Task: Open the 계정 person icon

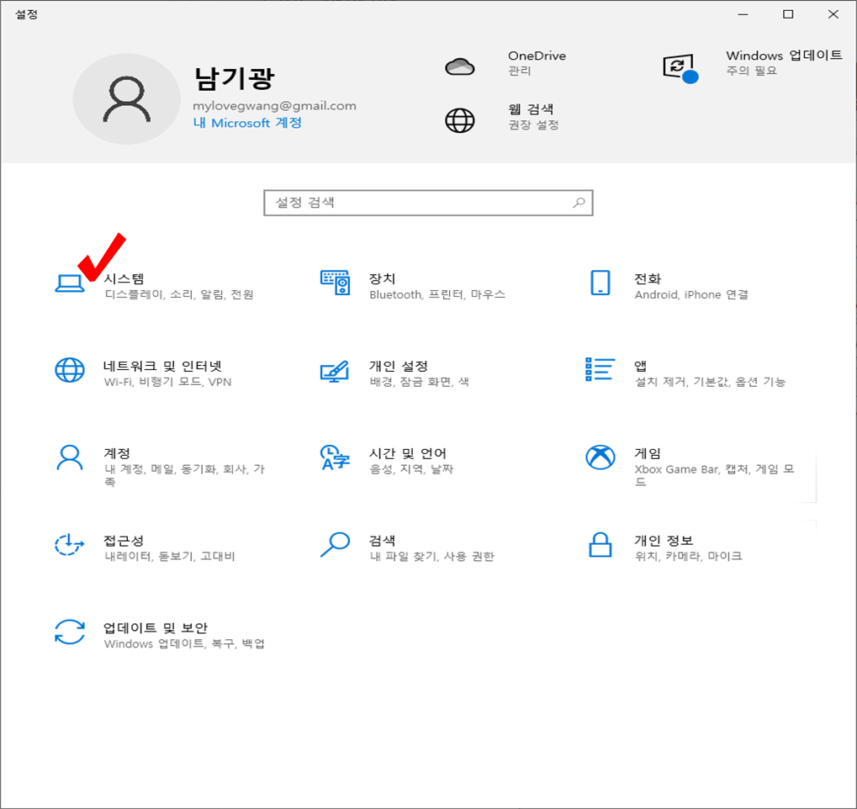Action: pos(70,457)
